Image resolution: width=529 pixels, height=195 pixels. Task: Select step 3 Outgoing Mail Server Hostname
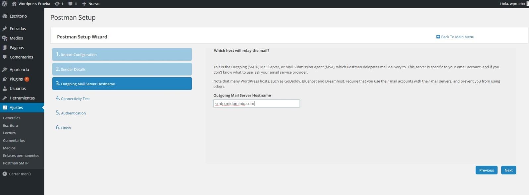tap(122, 84)
